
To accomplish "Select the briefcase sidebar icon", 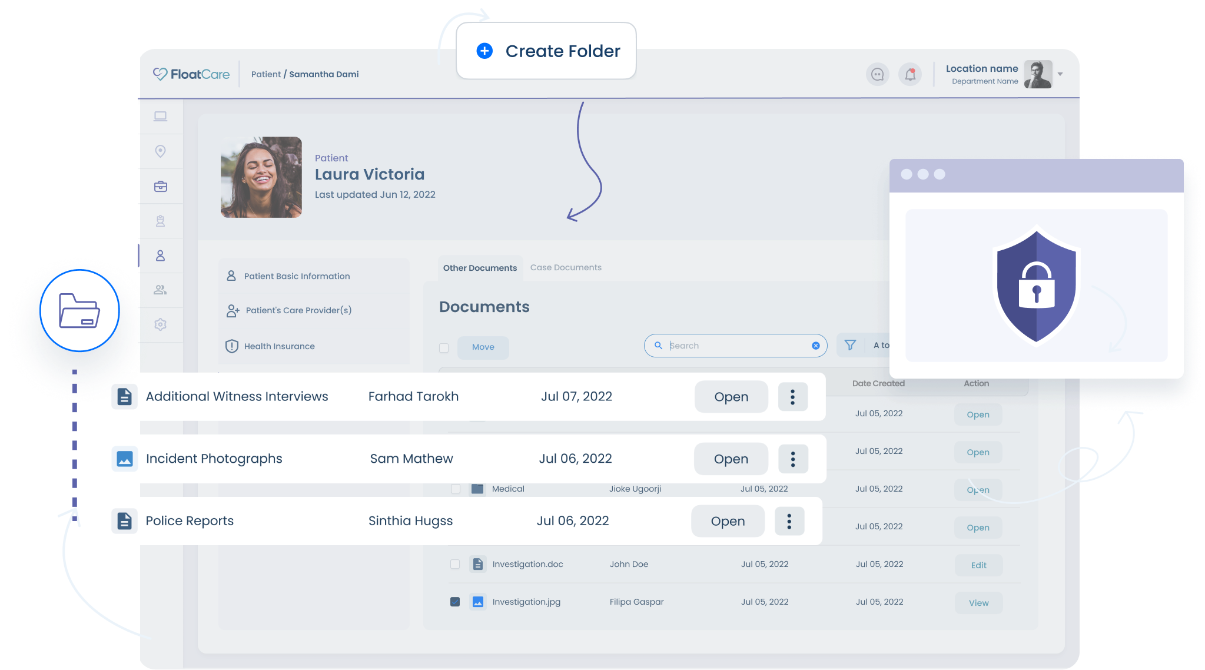I will pyautogui.click(x=160, y=187).
